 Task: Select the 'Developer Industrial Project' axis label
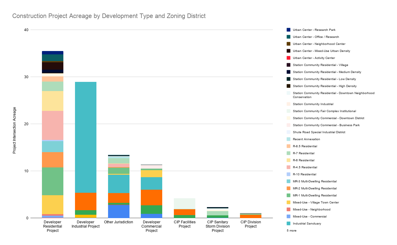click(x=86, y=224)
